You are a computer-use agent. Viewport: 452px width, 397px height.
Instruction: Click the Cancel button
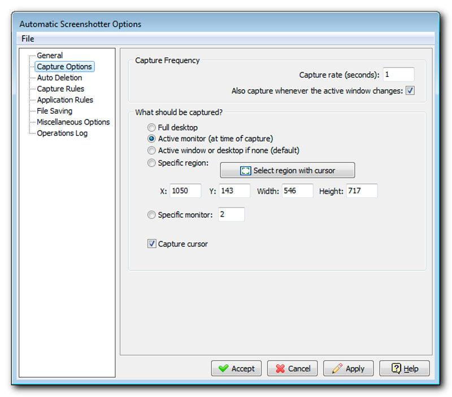pos(292,368)
